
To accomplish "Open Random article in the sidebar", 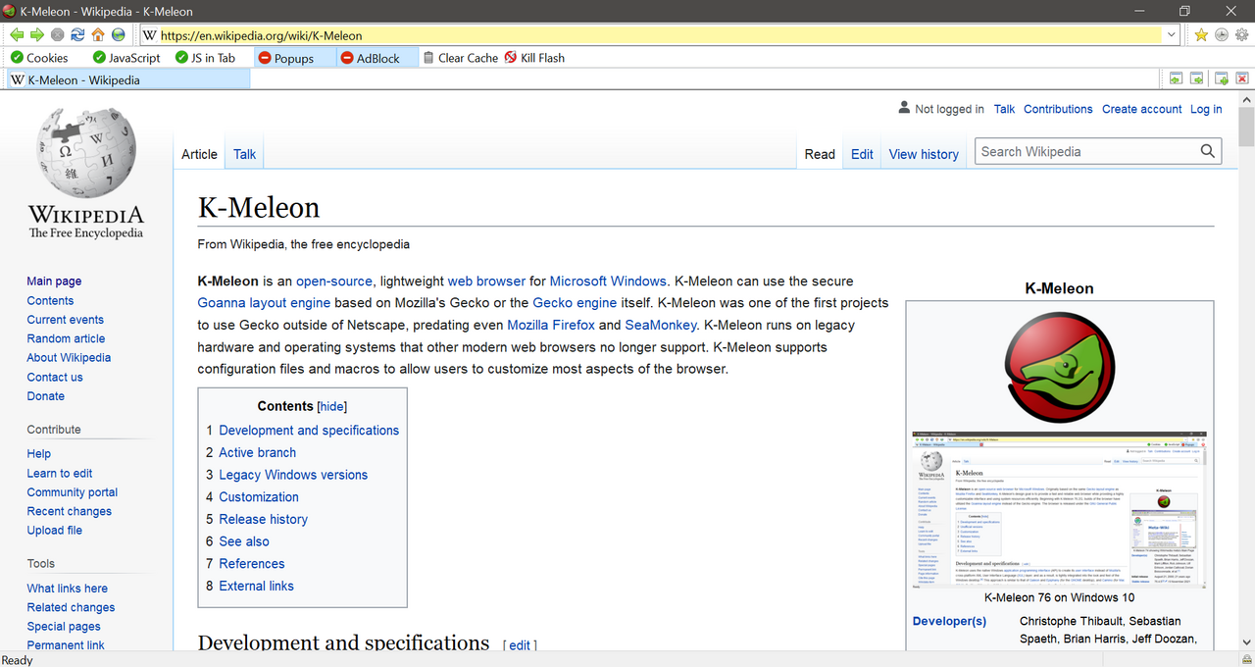I will click(x=66, y=338).
